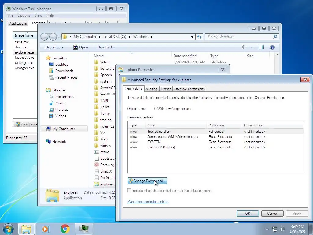The height and width of the screenshot is (235, 313).
Task: Select Administrators permission entry
Action: point(216,137)
